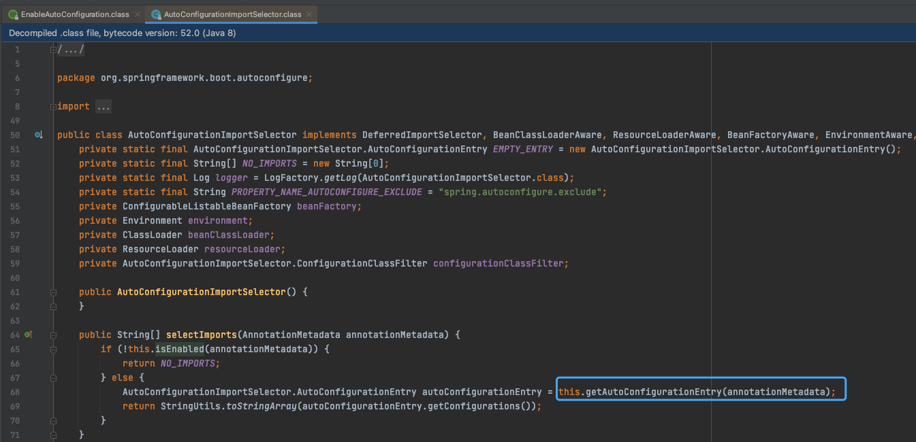Close the AutoConfigurationImportSelector.class tab

point(309,14)
